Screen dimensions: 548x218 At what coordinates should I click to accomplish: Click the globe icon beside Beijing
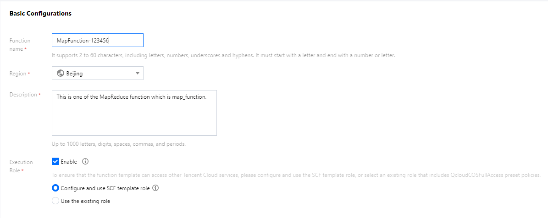tap(60, 73)
